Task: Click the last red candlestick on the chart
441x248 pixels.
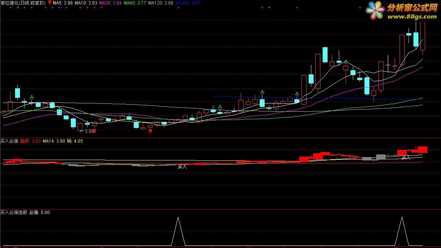Action: [423, 34]
